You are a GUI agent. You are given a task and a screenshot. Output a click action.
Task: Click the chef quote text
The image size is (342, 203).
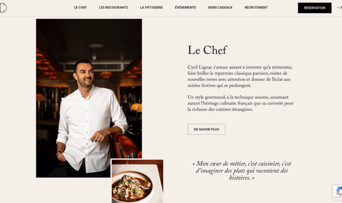(242, 171)
